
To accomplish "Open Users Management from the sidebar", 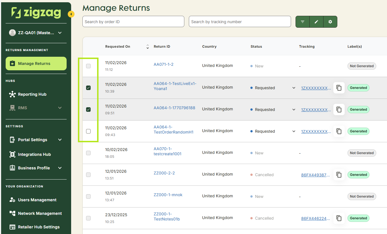I will tap(37, 200).
